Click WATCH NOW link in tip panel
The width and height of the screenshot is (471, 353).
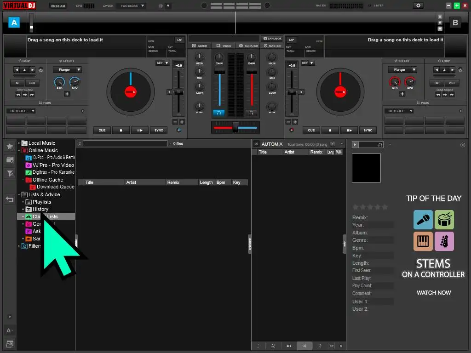point(434,293)
